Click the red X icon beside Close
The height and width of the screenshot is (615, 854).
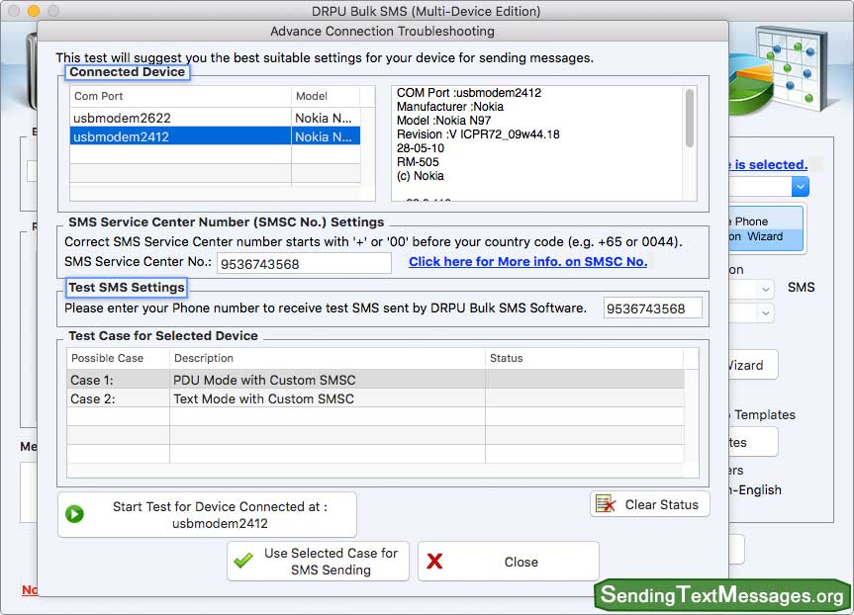click(434, 562)
